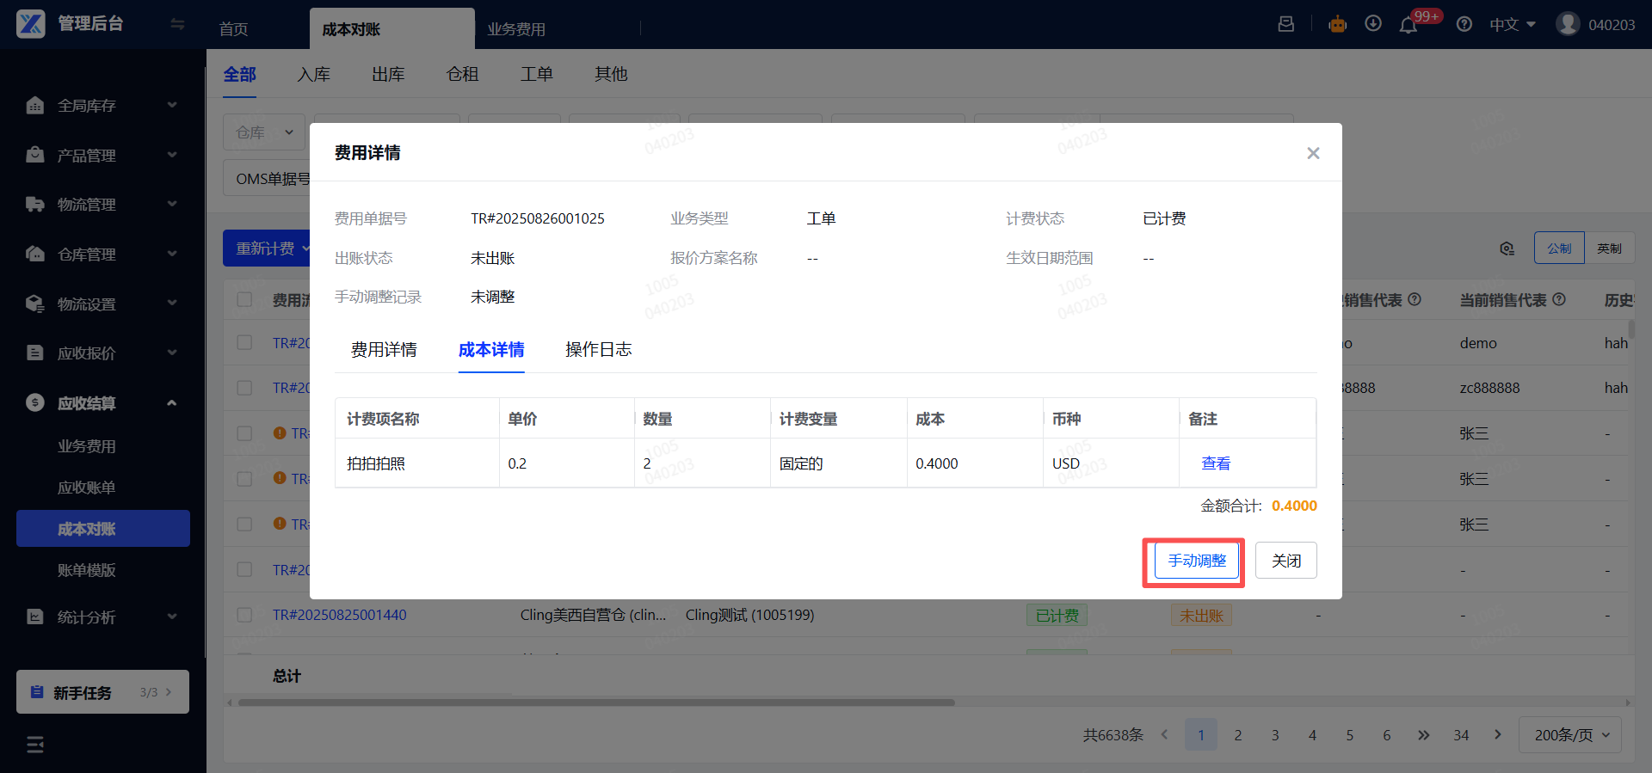Viewport: 1652px width, 773px height.
Task: Jump forward pages with double-arrow icon
Action: click(1423, 734)
